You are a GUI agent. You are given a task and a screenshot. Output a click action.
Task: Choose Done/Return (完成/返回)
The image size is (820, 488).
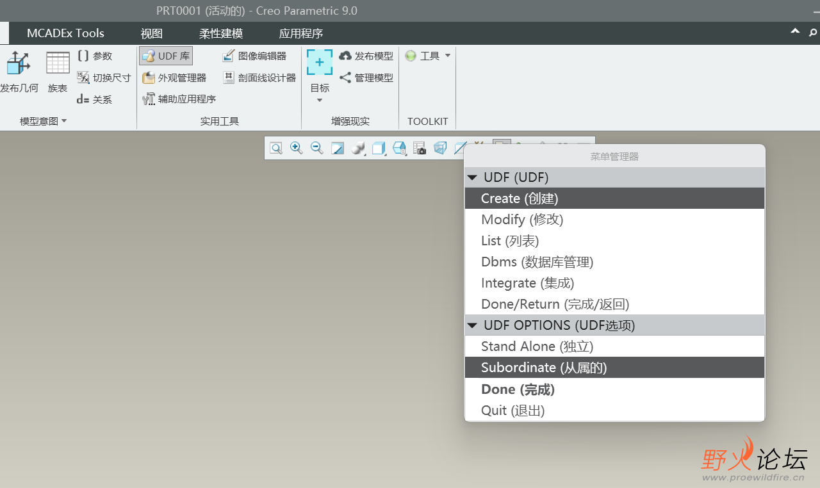coord(615,304)
